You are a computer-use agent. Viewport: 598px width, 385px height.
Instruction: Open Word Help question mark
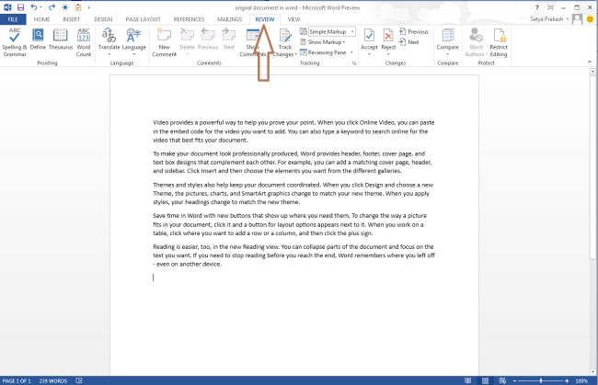point(537,7)
